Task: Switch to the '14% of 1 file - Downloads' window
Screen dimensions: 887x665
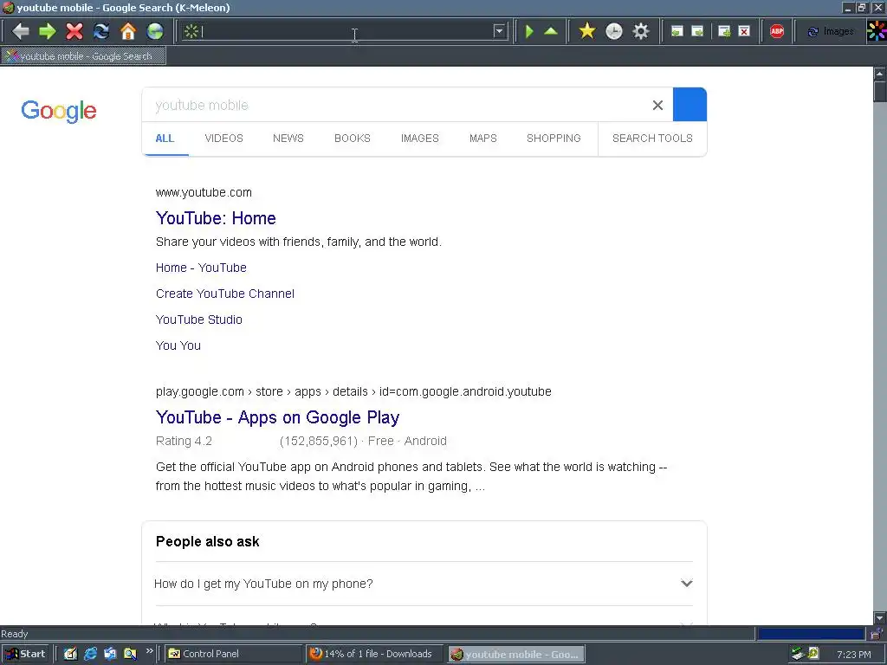Action: click(x=375, y=654)
